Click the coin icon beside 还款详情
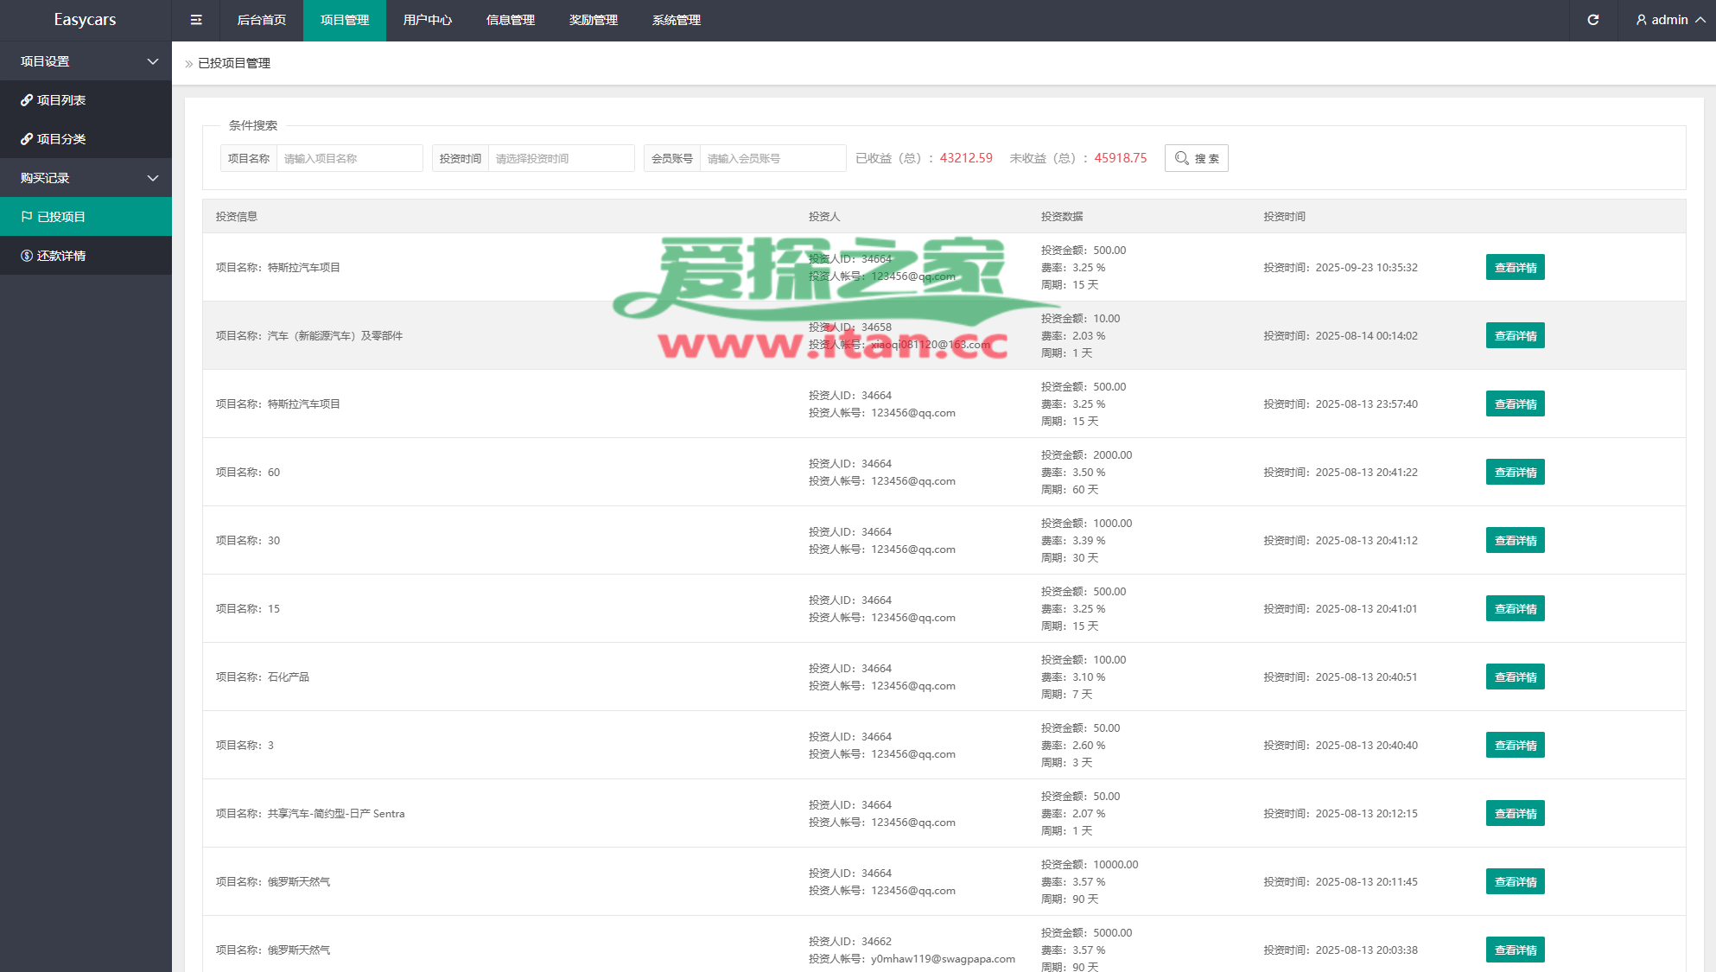The image size is (1716, 972). click(27, 256)
